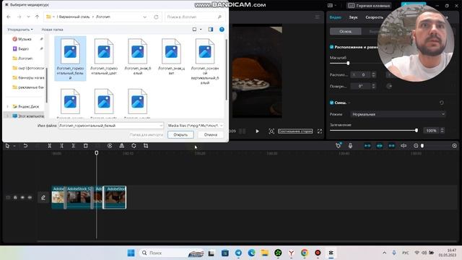Viewport: 462px width, 260px height.
Task: Select file Логотип_знак_белый
Action: pyautogui.click(x=138, y=57)
